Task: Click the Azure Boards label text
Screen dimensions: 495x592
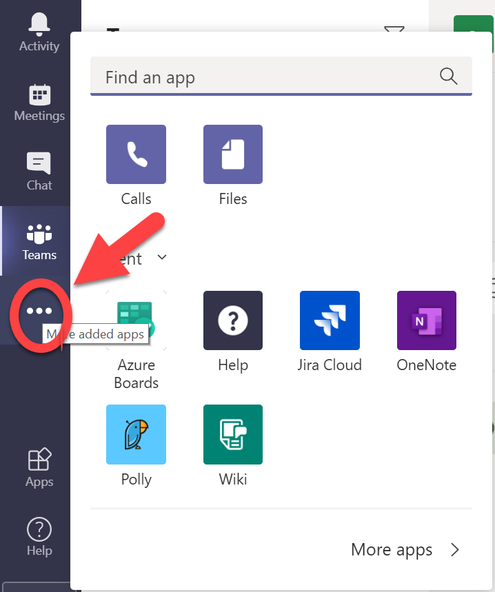Action: coord(136,374)
